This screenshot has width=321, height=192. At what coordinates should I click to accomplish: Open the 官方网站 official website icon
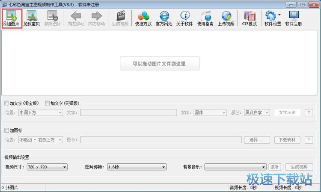164,18
